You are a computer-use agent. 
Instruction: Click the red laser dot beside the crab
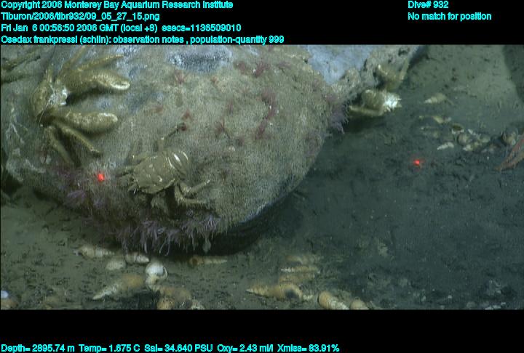100,177
